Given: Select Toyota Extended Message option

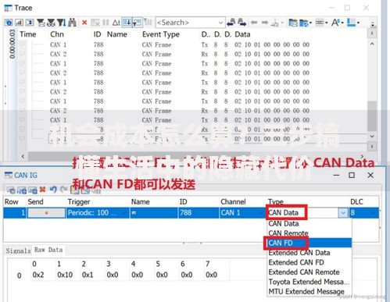Looking at the screenshot, I should point(309,282).
